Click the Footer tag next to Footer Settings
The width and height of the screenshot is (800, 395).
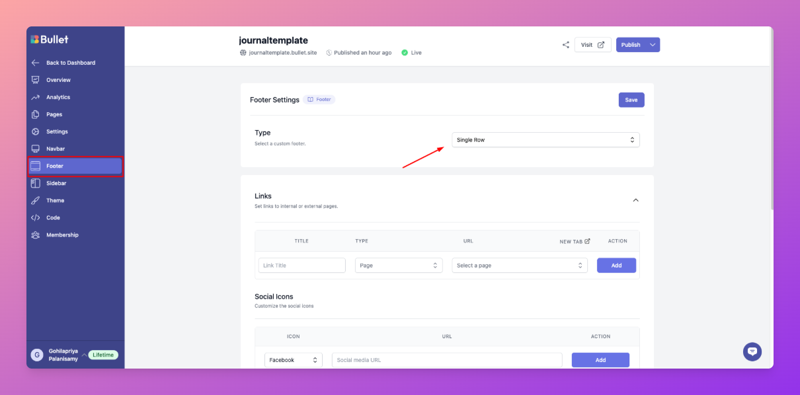[319, 100]
